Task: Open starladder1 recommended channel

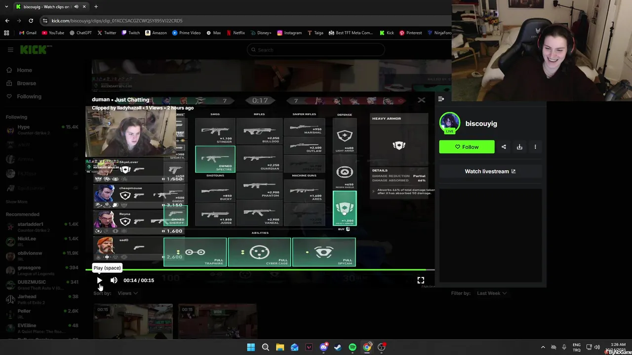Action: [42, 227]
